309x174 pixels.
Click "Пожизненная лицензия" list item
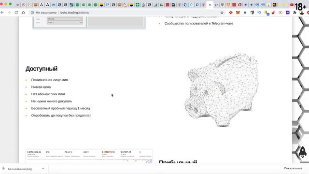pos(49,80)
